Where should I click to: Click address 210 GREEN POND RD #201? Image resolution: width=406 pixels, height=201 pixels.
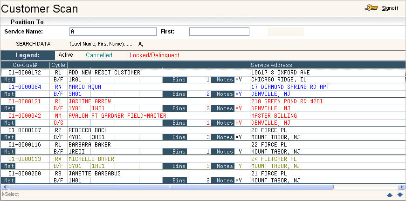(x=287, y=101)
